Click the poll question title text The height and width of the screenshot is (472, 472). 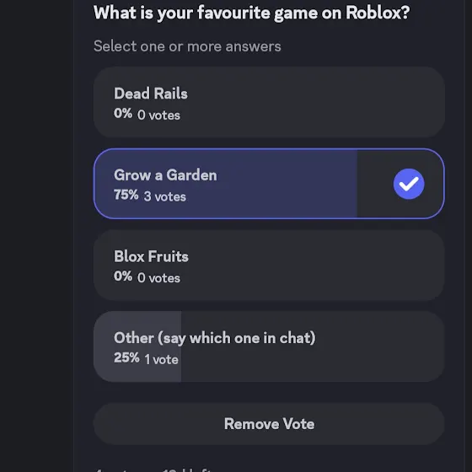(252, 13)
